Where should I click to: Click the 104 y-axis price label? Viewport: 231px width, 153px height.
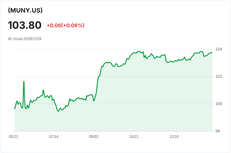point(219,49)
